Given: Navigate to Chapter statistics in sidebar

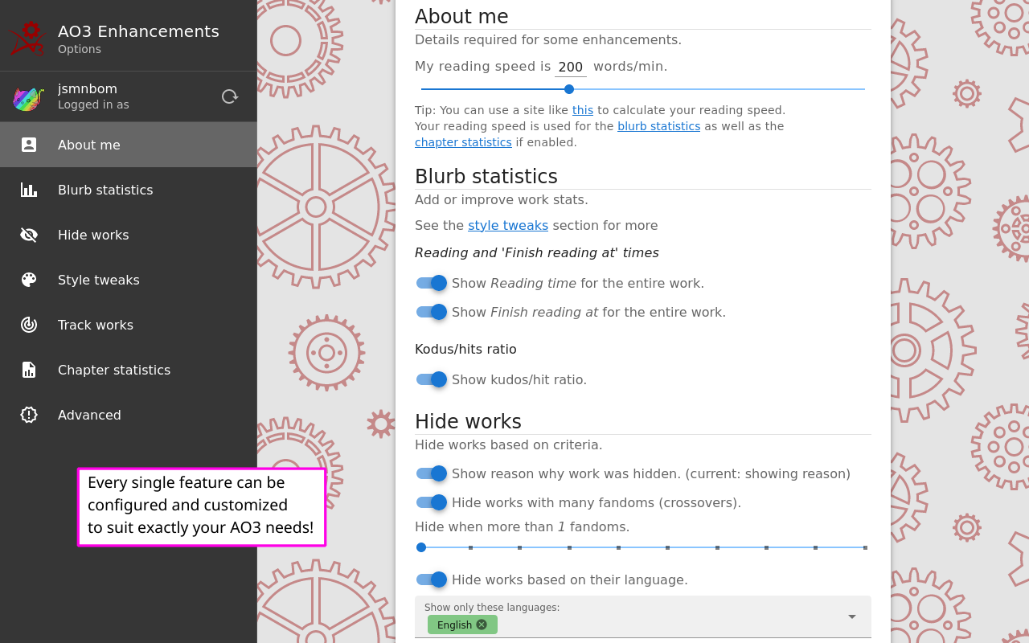Looking at the screenshot, I should [129, 370].
